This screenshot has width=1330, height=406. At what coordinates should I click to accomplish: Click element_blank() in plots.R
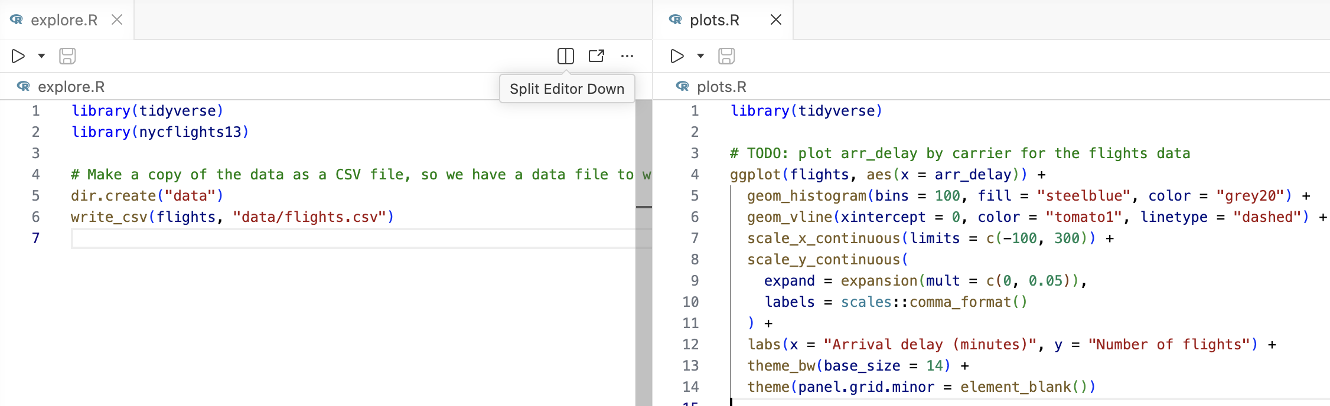click(x=1024, y=387)
